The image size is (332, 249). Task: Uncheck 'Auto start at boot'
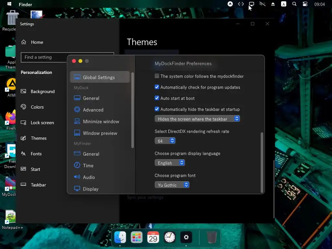(157, 98)
